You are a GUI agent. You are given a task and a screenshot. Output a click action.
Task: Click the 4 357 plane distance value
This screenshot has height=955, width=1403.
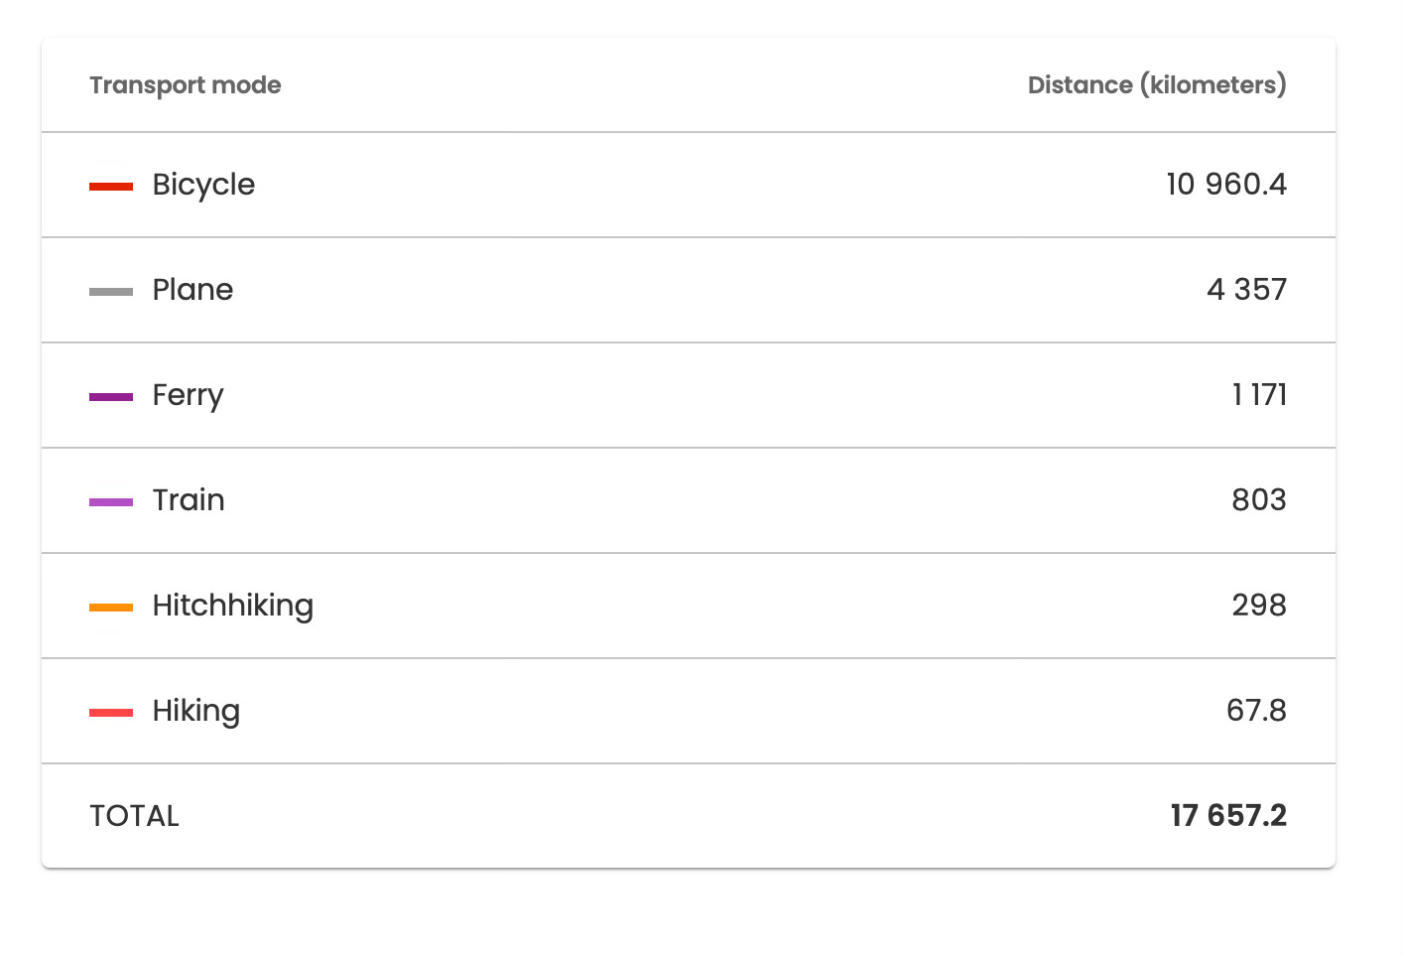tap(1246, 290)
